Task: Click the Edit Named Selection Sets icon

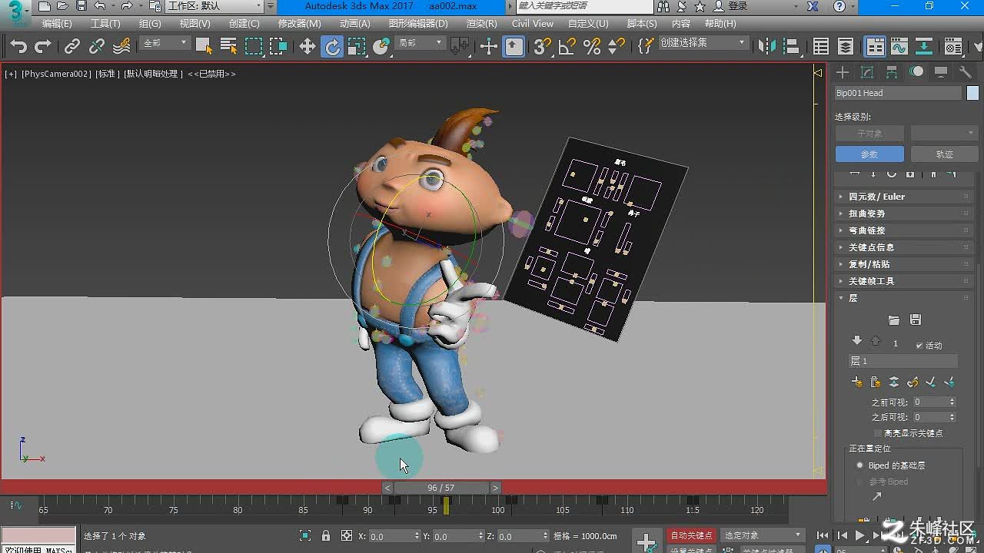Action: (646, 47)
